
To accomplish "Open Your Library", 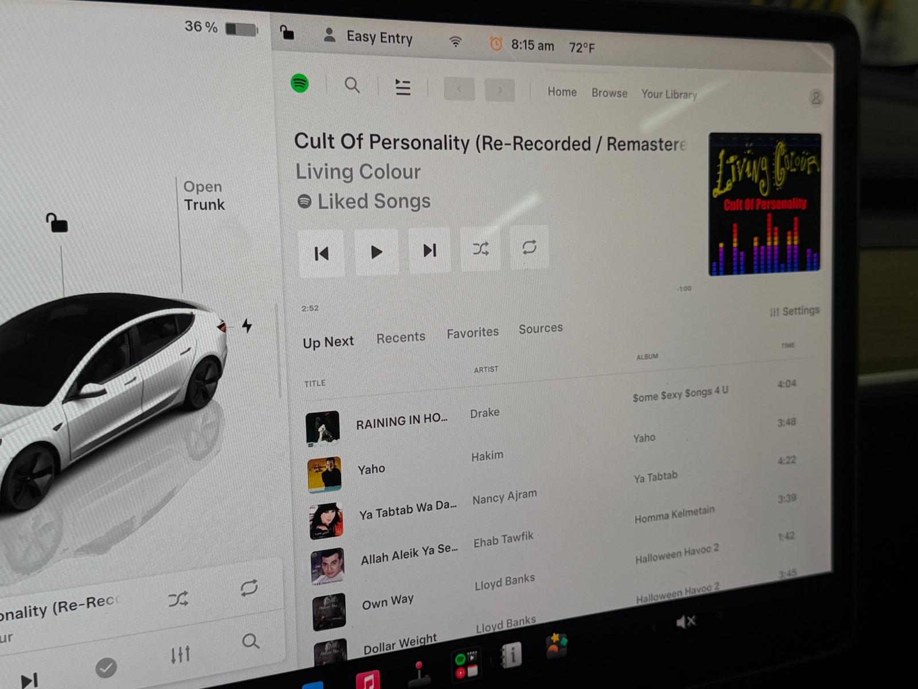I will 669,94.
